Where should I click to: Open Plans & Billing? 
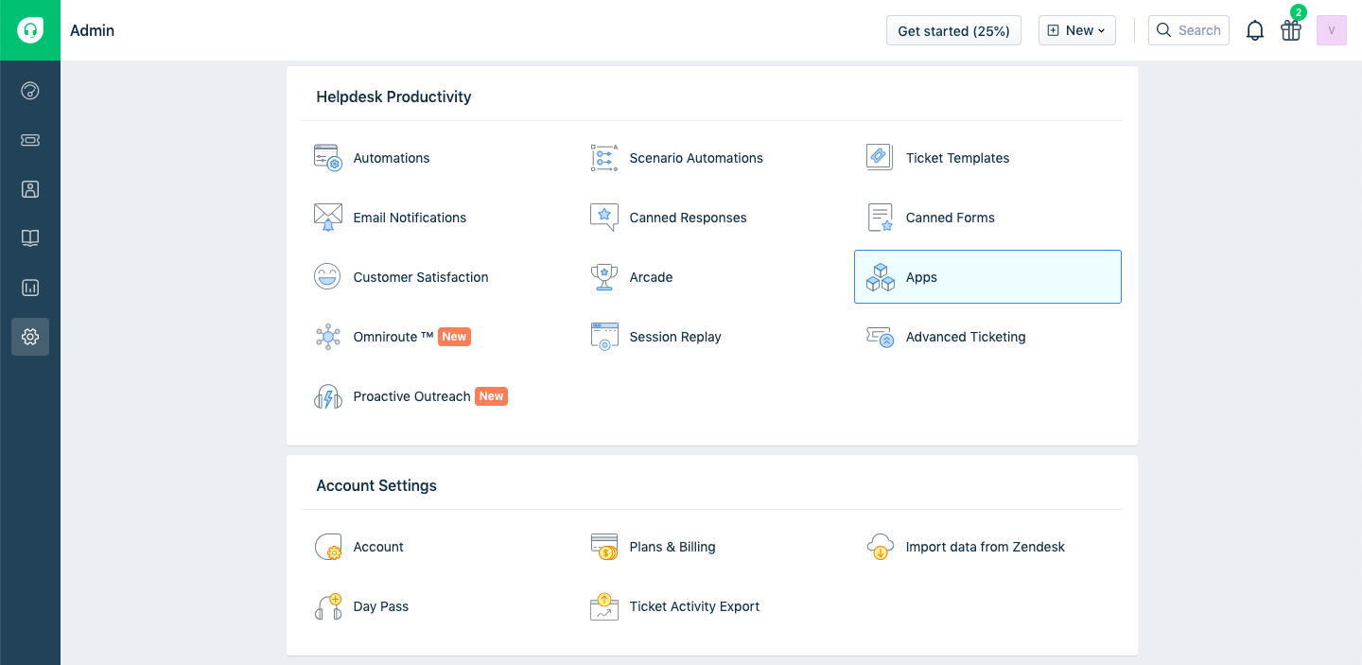pos(672,547)
